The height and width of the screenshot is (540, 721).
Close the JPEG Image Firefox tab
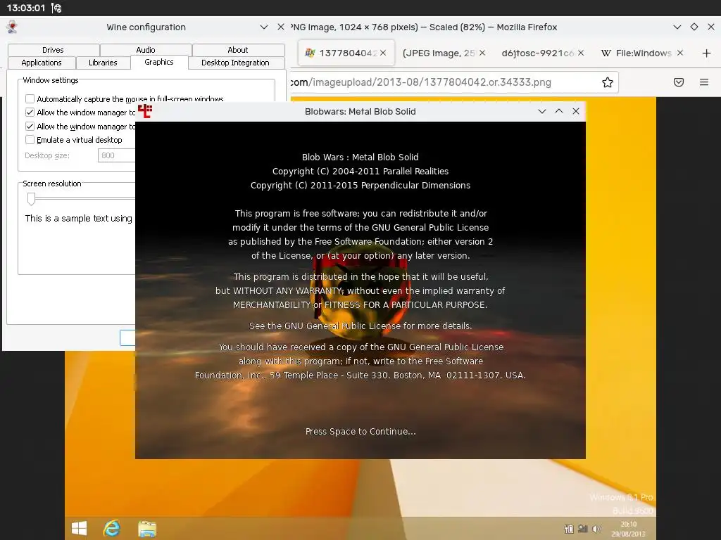(x=482, y=53)
